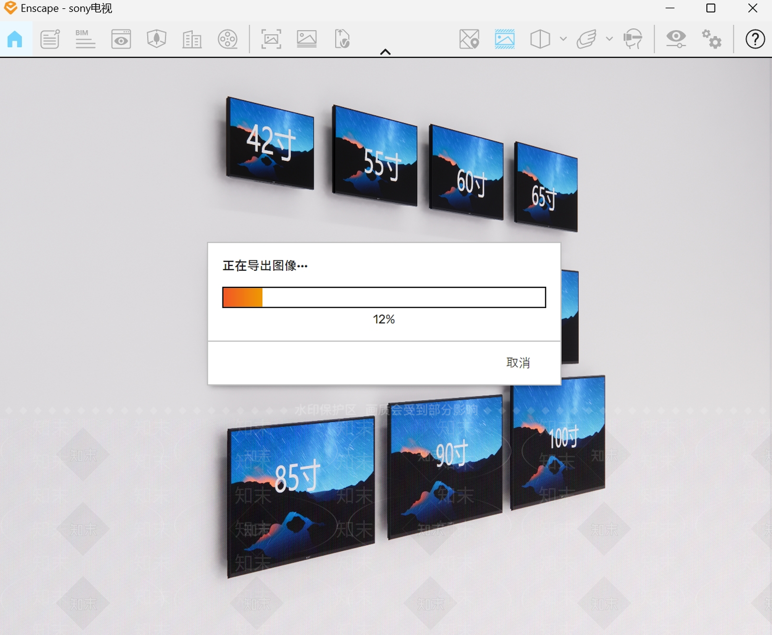Click the 正在导出图像 dialog title text

point(265,266)
